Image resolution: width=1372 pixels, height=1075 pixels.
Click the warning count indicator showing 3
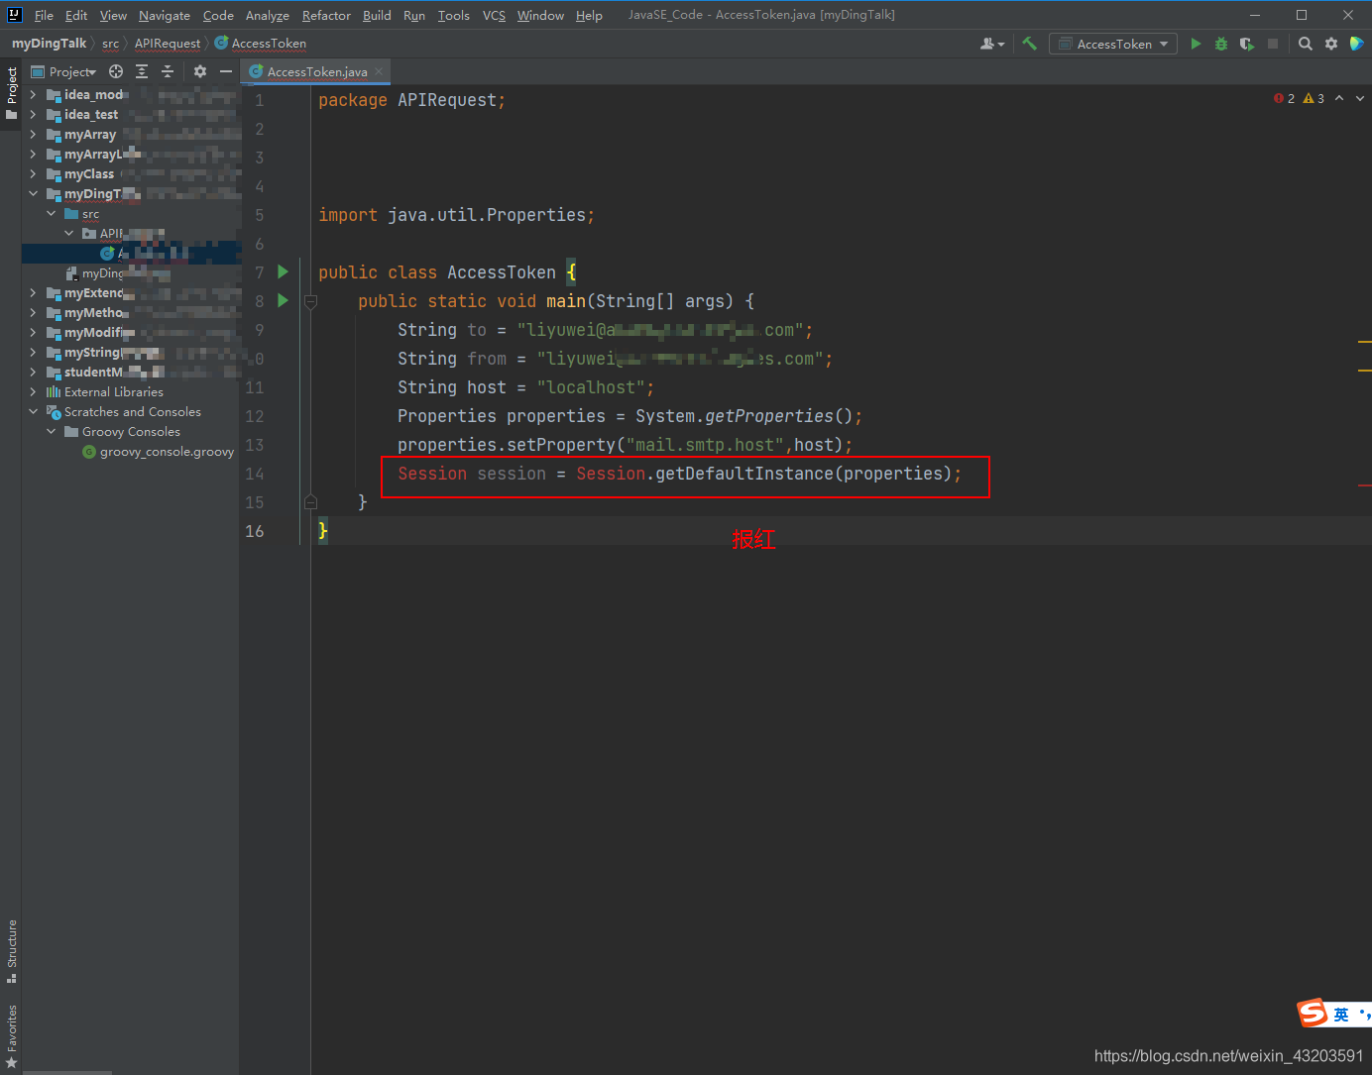click(x=1314, y=98)
